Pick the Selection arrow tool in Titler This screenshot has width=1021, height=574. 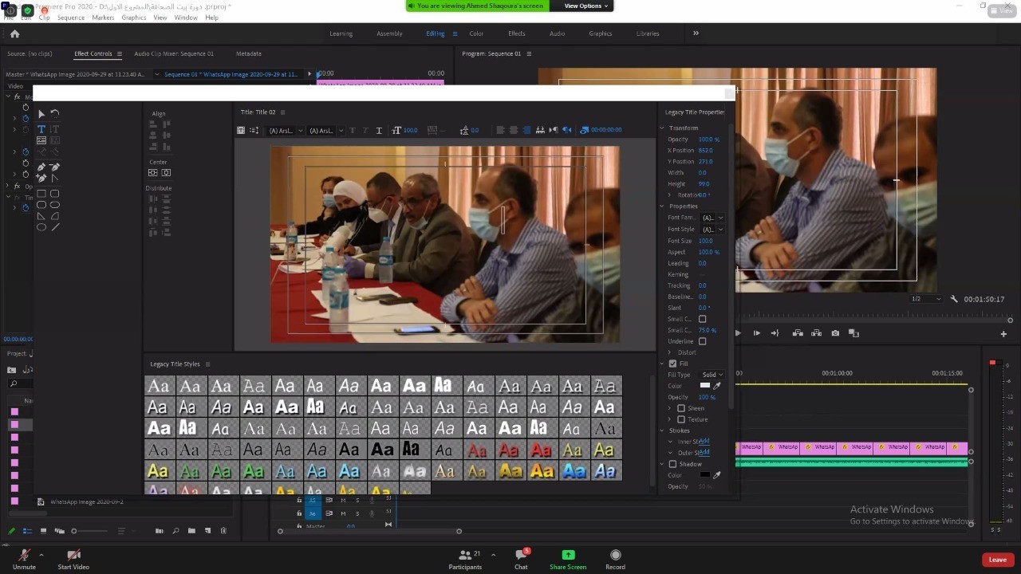point(41,114)
